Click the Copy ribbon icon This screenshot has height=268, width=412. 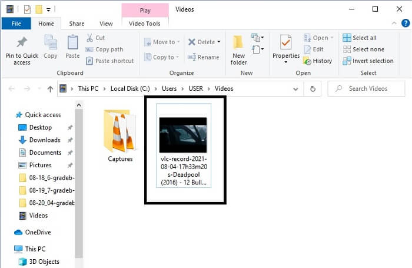pos(51,42)
